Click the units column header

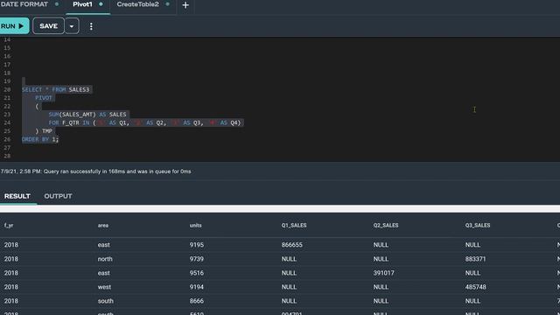pyautogui.click(x=196, y=226)
